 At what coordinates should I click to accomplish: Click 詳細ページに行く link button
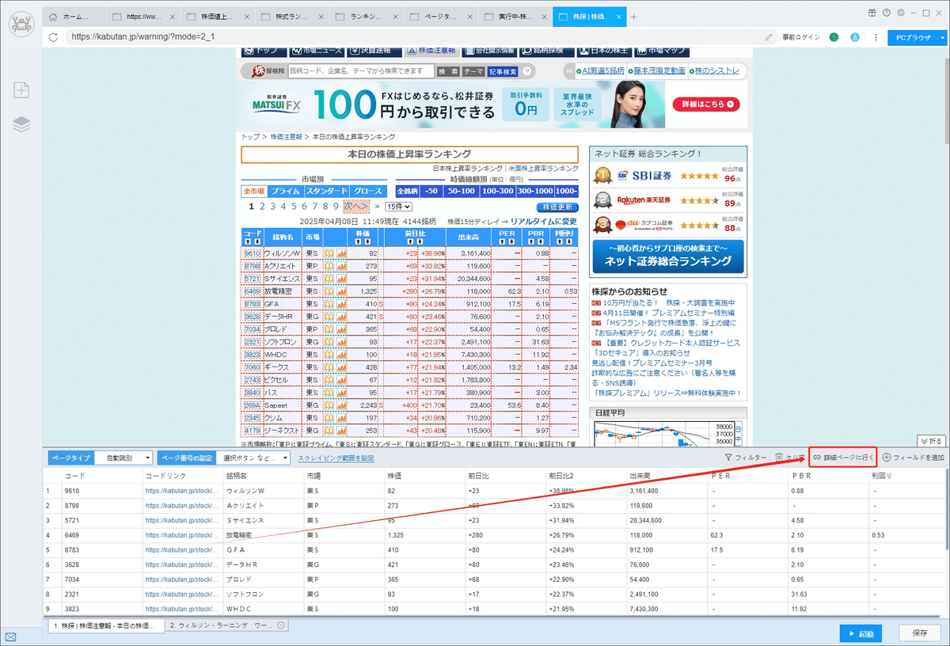coord(844,458)
